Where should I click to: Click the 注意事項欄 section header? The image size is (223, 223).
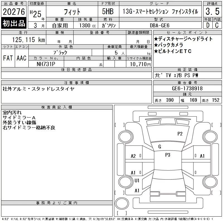click(76, 83)
